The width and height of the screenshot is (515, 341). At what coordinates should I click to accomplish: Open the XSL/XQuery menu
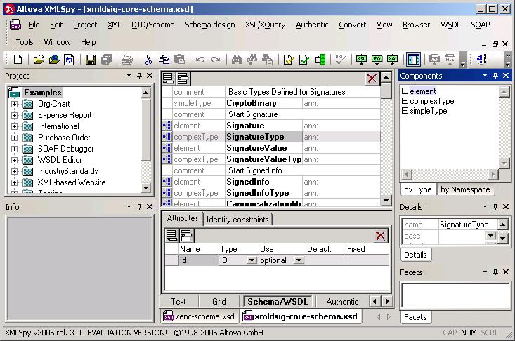tap(265, 25)
